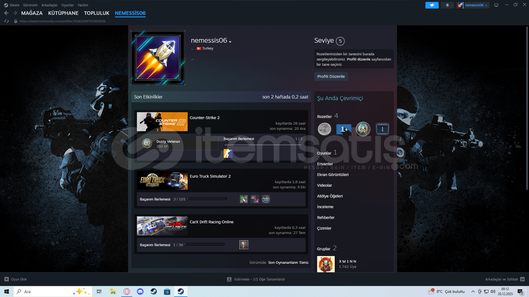The image size is (529, 297).
Task: Click the Big Picture mode monitor icon
Action: pos(496,5)
